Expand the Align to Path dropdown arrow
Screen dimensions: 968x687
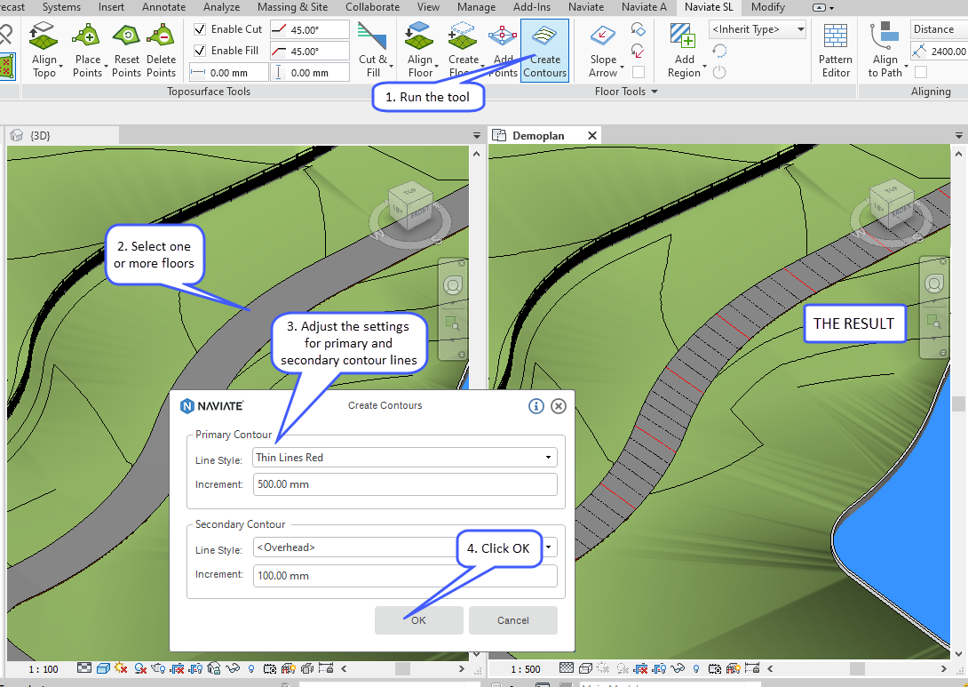[x=906, y=67]
